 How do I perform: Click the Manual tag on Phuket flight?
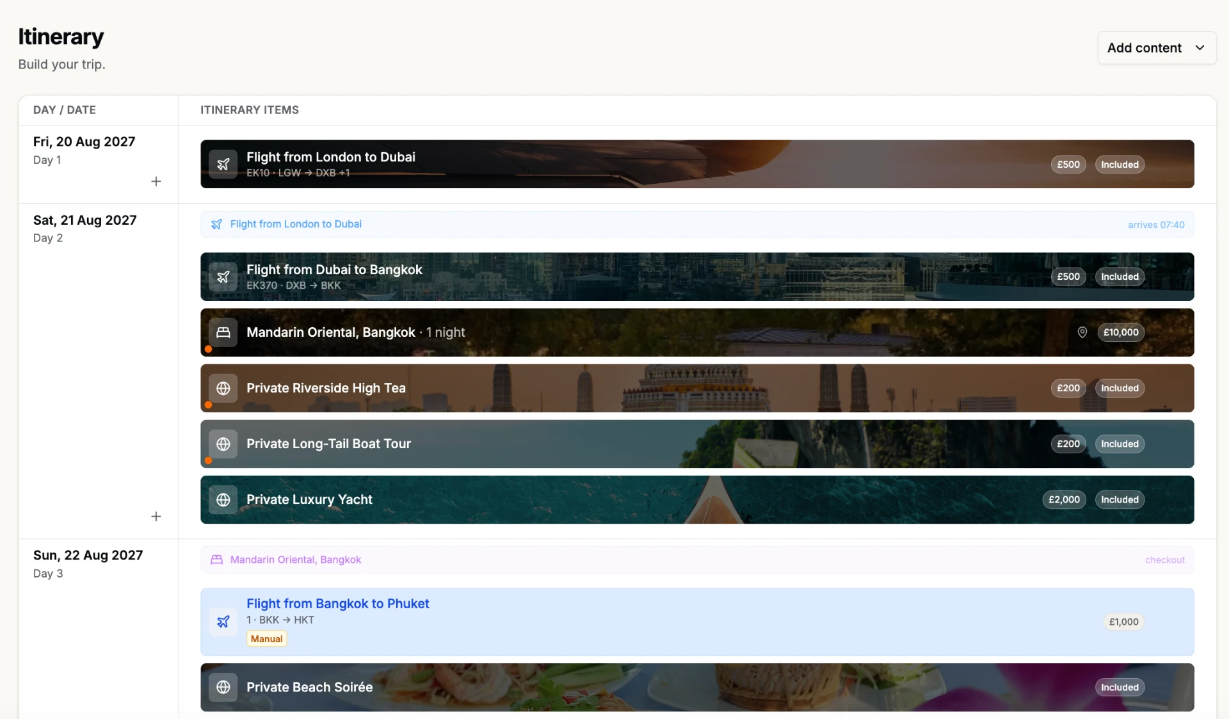(266, 639)
